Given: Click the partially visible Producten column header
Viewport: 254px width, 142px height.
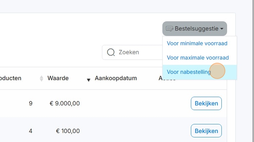Looking at the screenshot, I should tap(11, 78).
